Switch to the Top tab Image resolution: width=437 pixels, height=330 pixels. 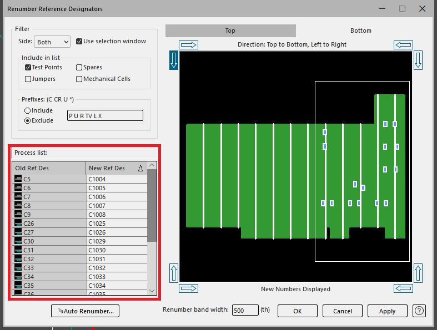click(x=230, y=31)
